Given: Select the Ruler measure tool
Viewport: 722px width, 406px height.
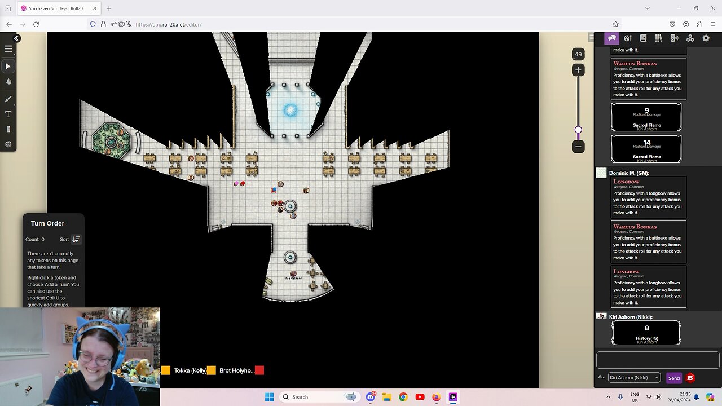Looking at the screenshot, I should pyautogui.click(x=8, y=129).
